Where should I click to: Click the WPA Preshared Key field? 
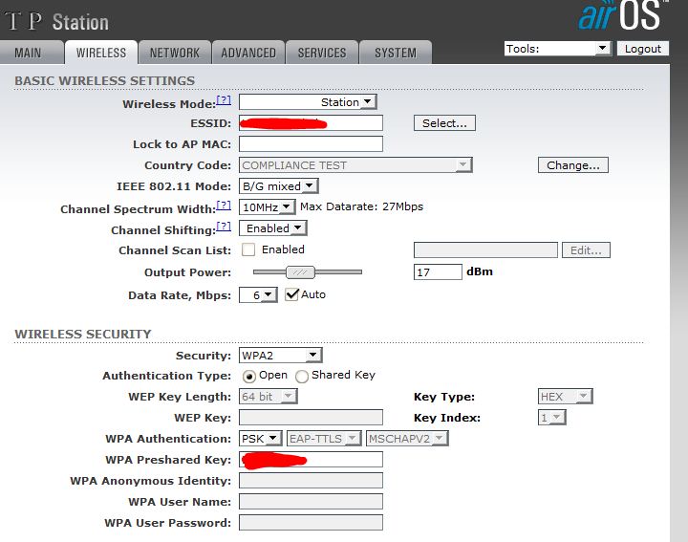click(x=311, y=460)
